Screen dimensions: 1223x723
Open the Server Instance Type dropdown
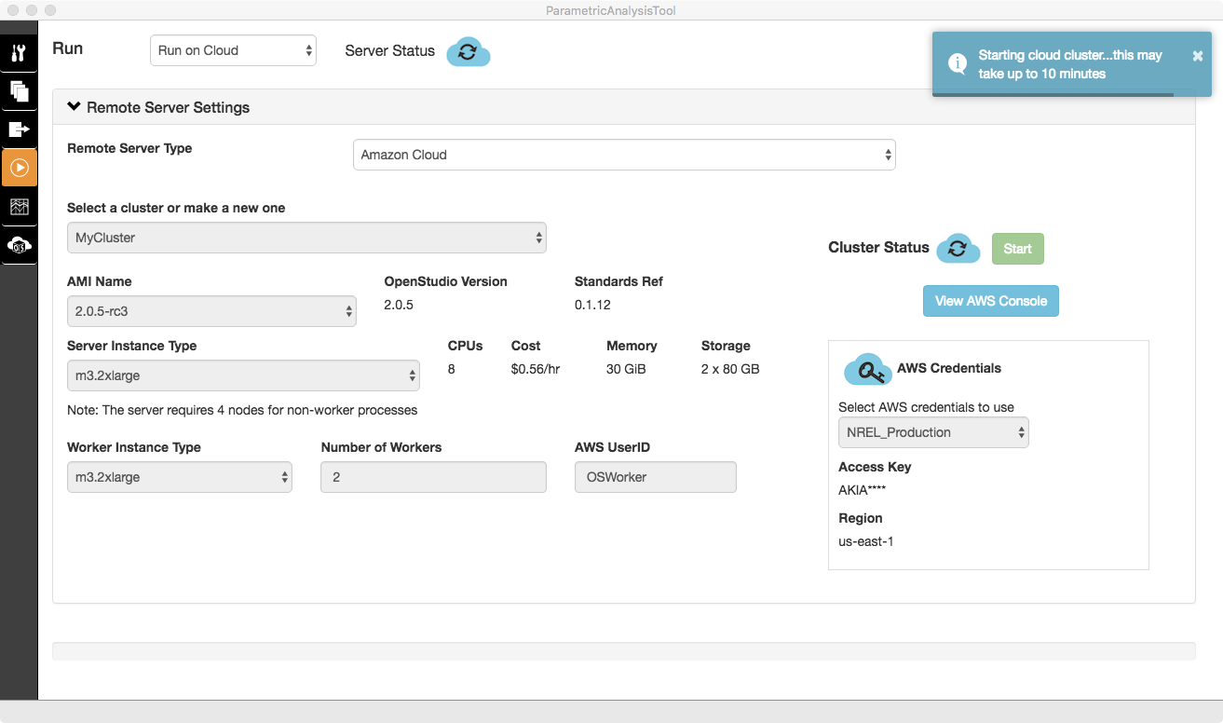(x=243, y=375)
